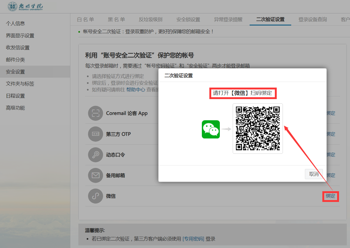The height and width of the screenshot is (248, 350).
Task: Open 高级功能 in the sidebar
Action: click(15, 108)
